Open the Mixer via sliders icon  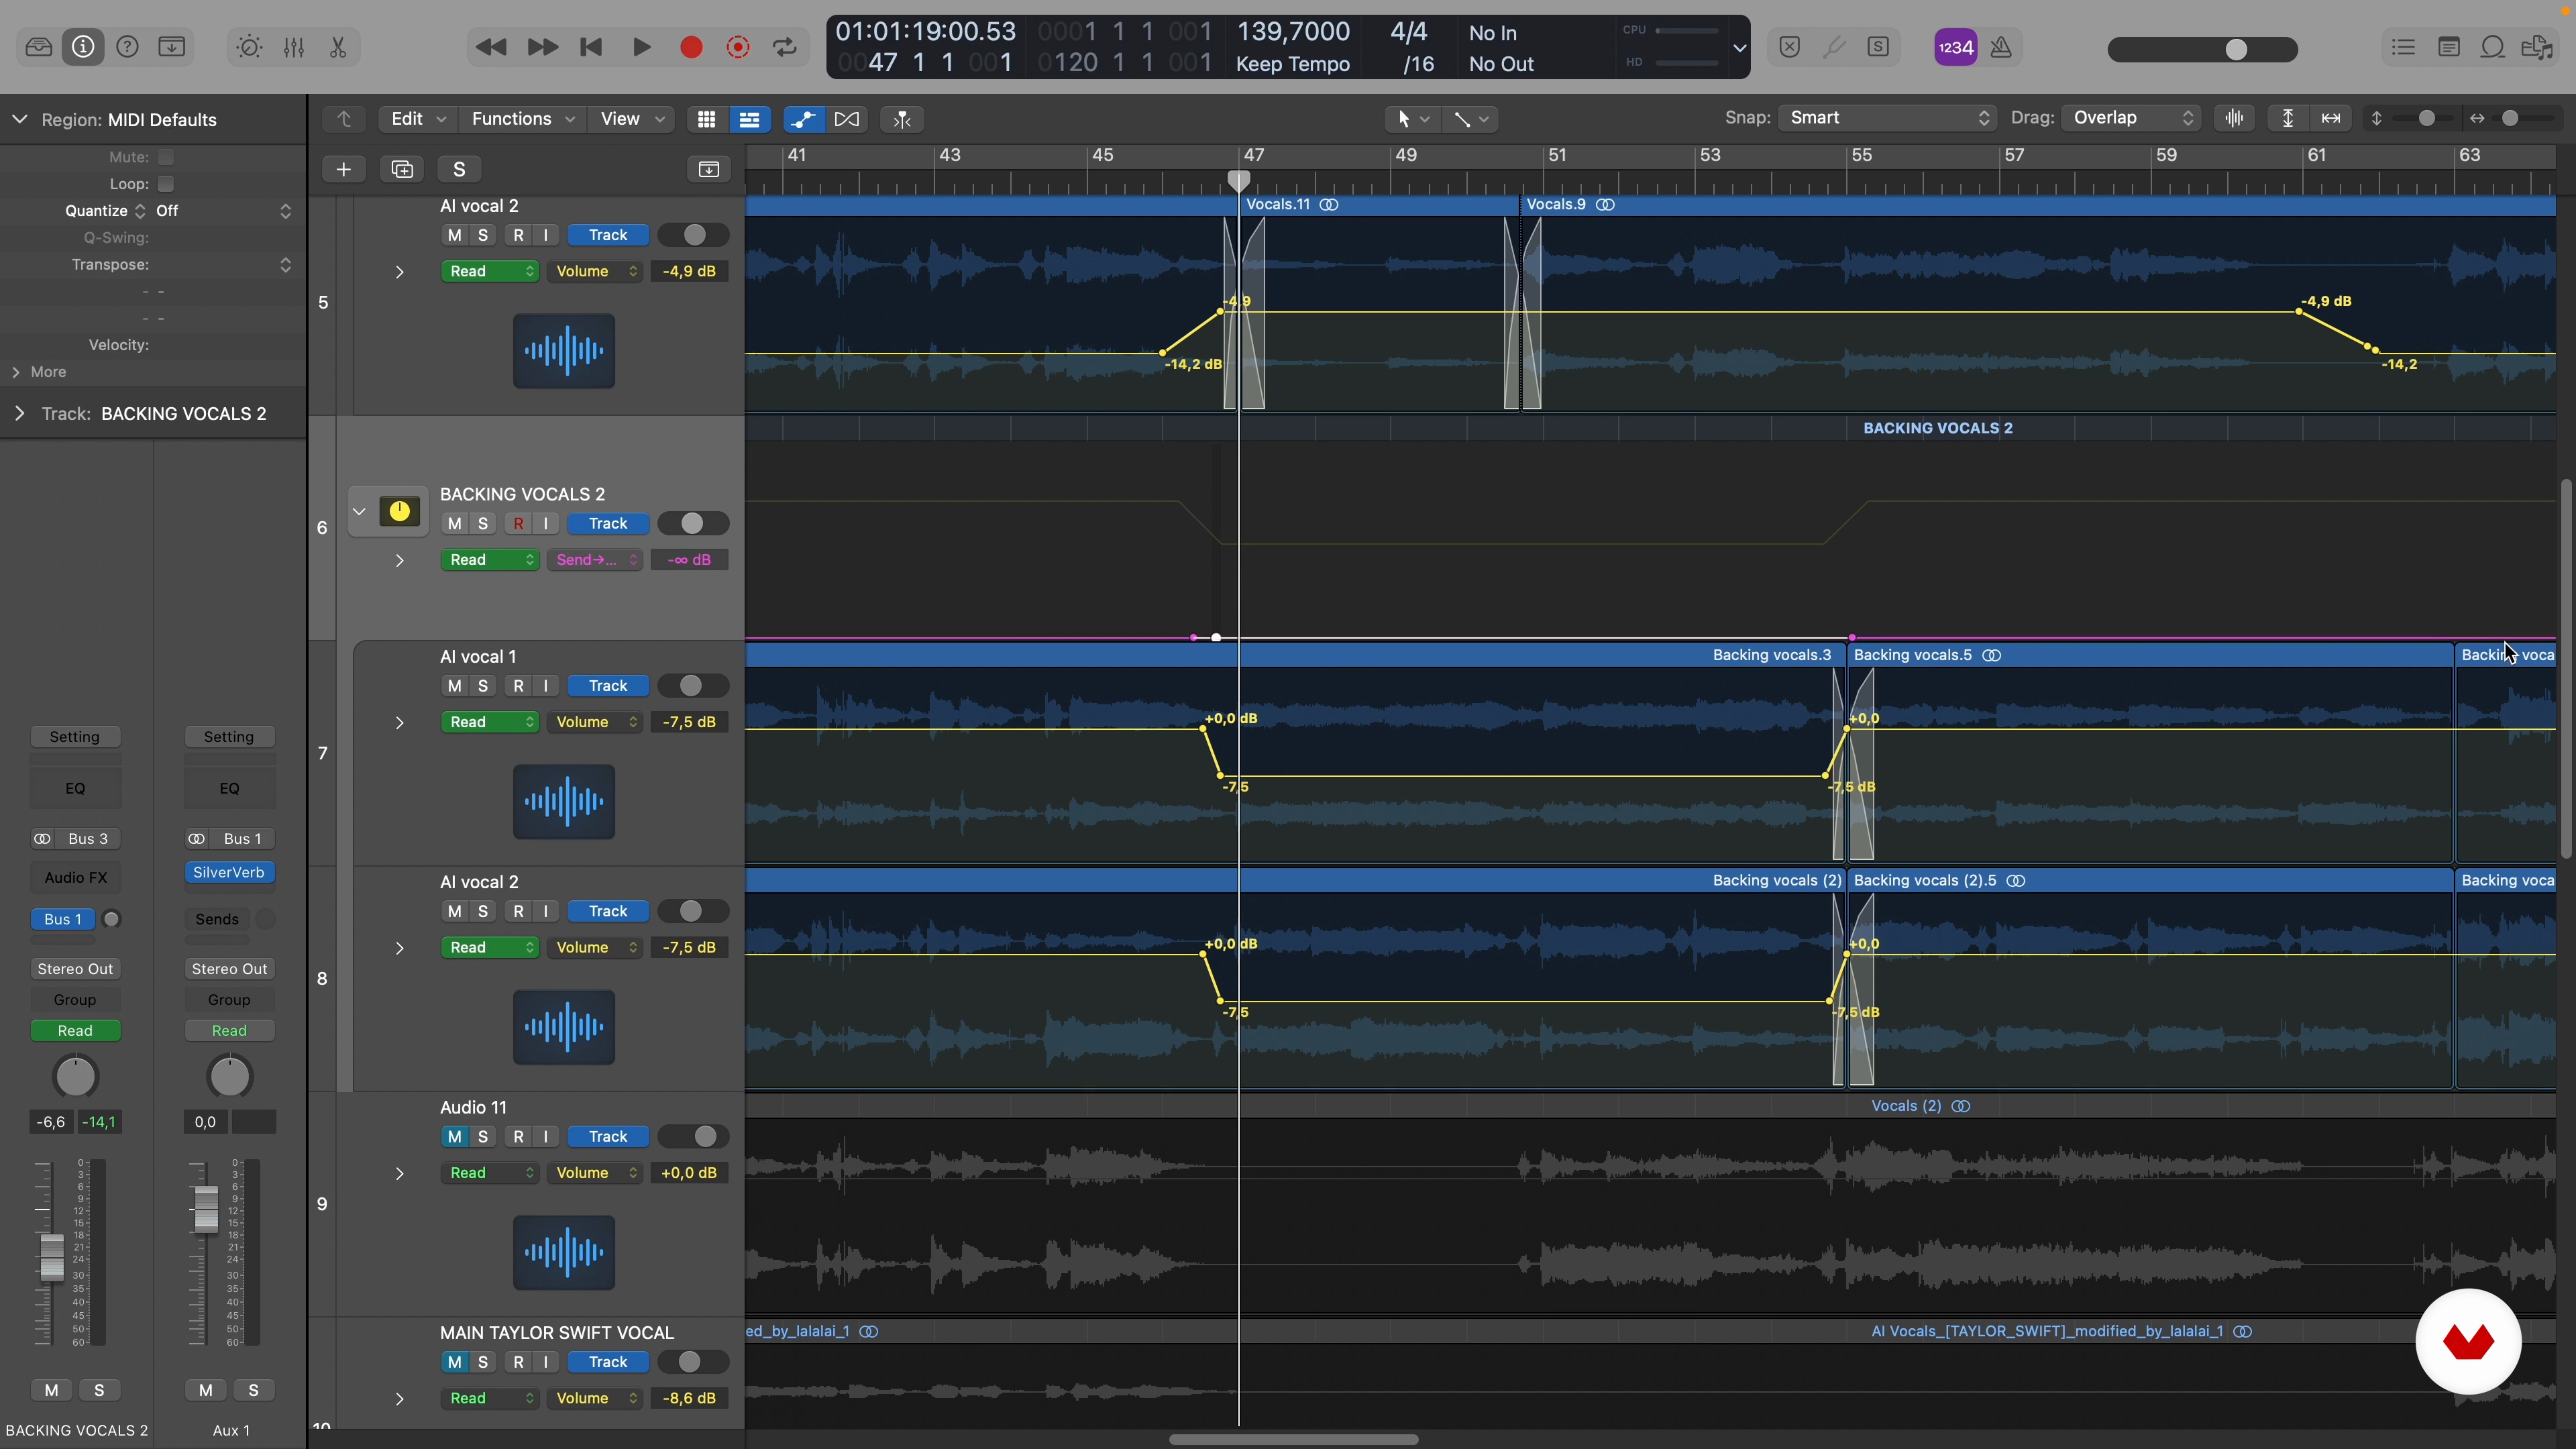click(294, 47)
